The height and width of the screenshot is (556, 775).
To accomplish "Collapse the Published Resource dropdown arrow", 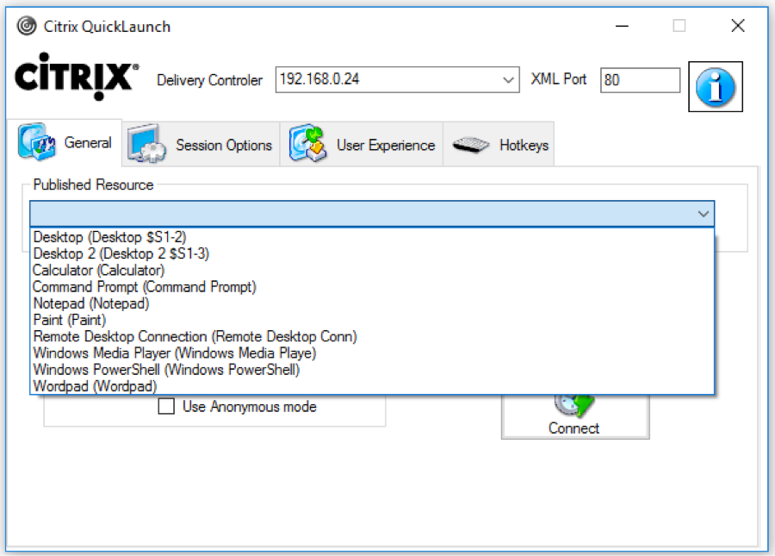I will click(x=703, y=214).
